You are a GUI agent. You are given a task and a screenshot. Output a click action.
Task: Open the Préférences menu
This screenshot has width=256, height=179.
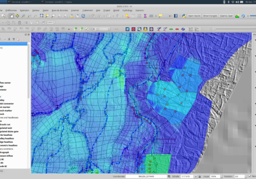pos(11,10)
